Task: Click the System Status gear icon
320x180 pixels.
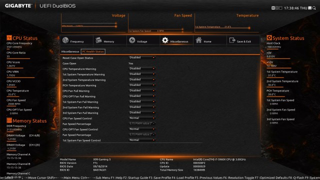Action: click(x=269, y=38)
